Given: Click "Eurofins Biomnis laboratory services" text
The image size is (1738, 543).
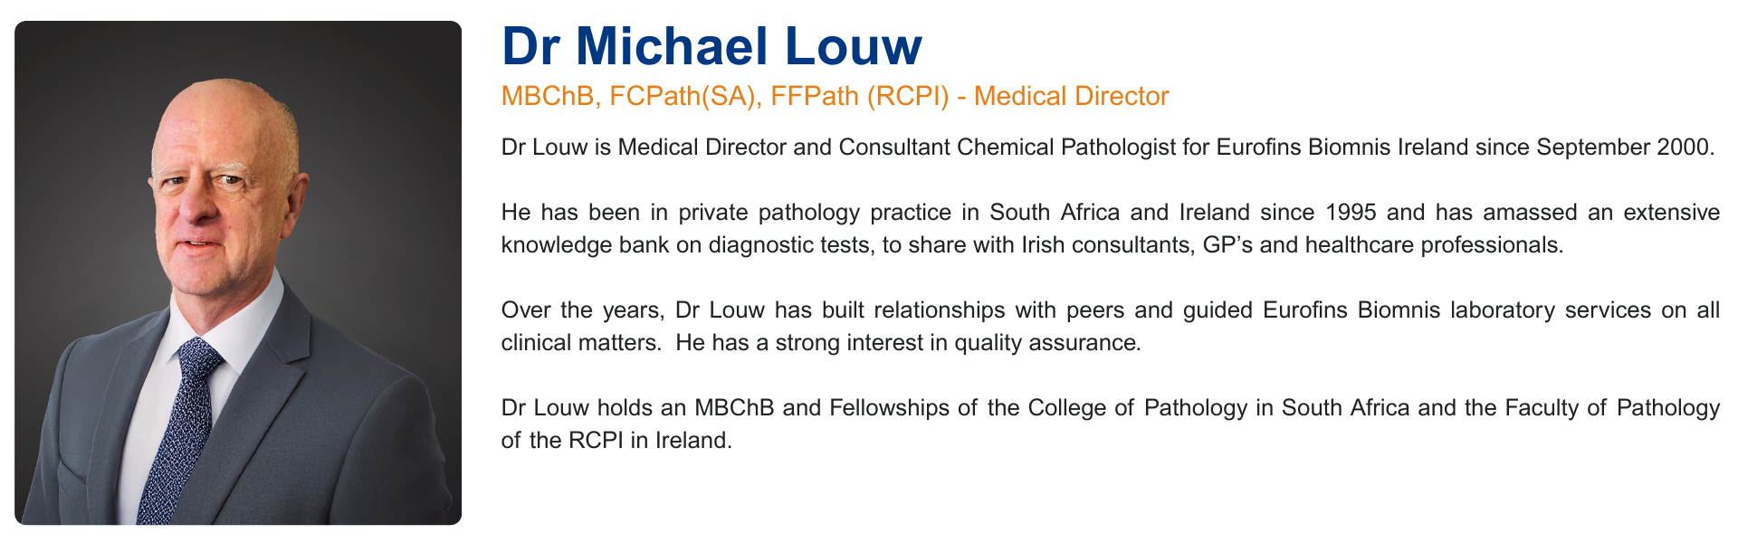Looking at the screenshot, I should coord(1457,310).
